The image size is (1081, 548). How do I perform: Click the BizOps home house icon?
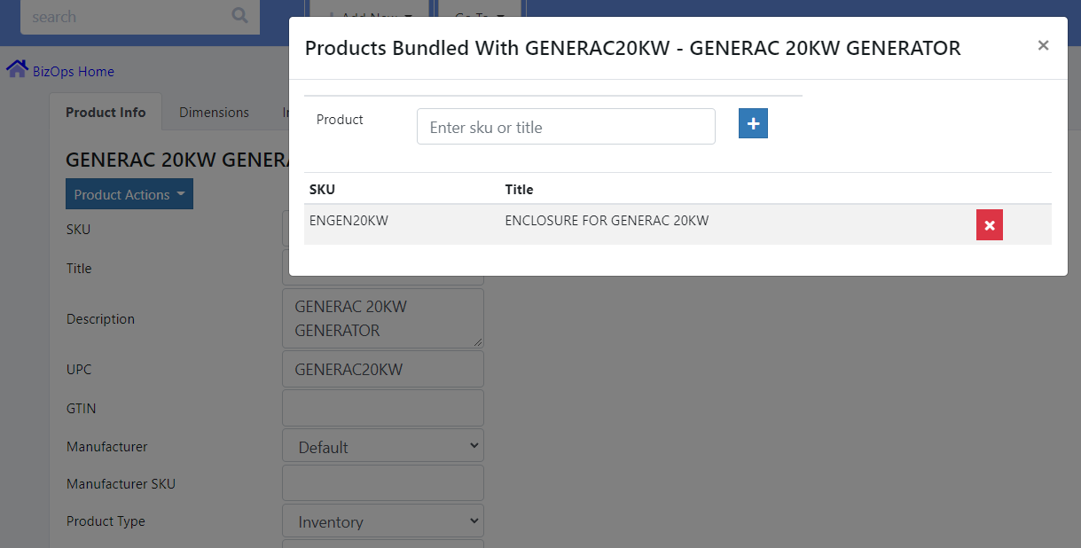17,69
